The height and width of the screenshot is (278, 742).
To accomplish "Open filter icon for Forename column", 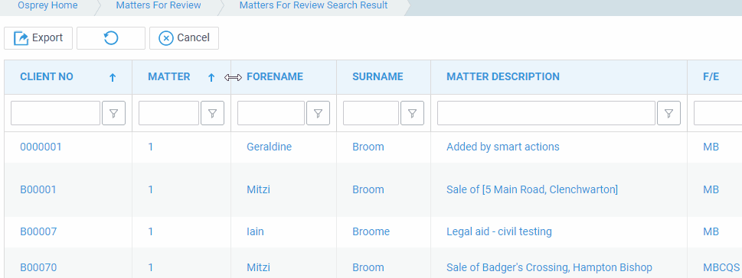I will pos(318,113).
